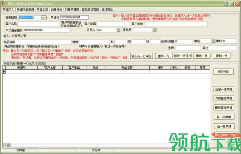Screen dimensions: 241x154
Task: Select the 单据号 column header
Action: [21, 68]
